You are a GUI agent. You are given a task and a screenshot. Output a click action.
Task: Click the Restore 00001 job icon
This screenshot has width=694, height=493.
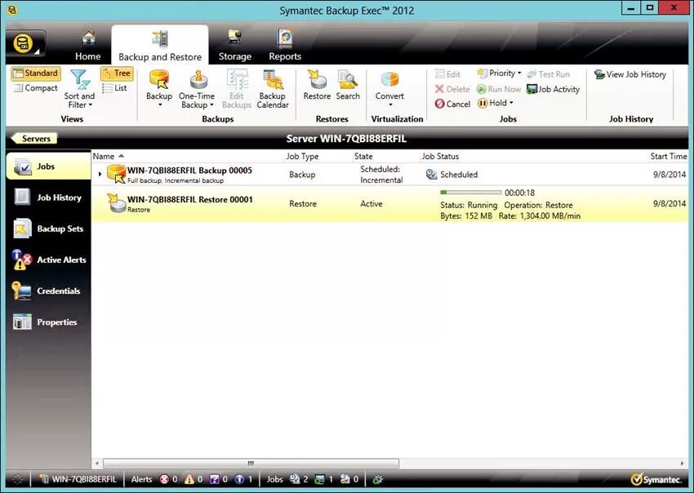pyautogui.click(x=117, y=203)
